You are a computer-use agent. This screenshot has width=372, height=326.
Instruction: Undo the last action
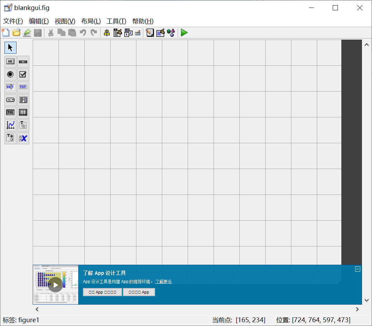tap(83, 32)
